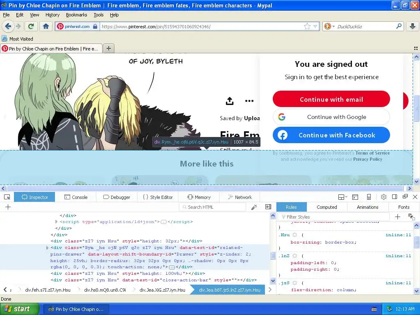Image resolution: width=420 pixels, height=315 pixels.
Task: Open the Terms of Service link
Action: click(372, 153)
